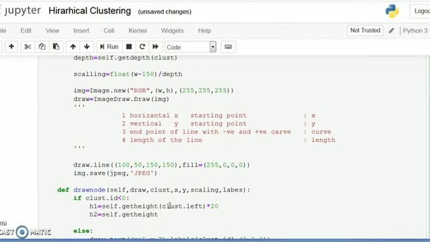Cut selected cells with scissors icon
430x242 pixels.
28,46
